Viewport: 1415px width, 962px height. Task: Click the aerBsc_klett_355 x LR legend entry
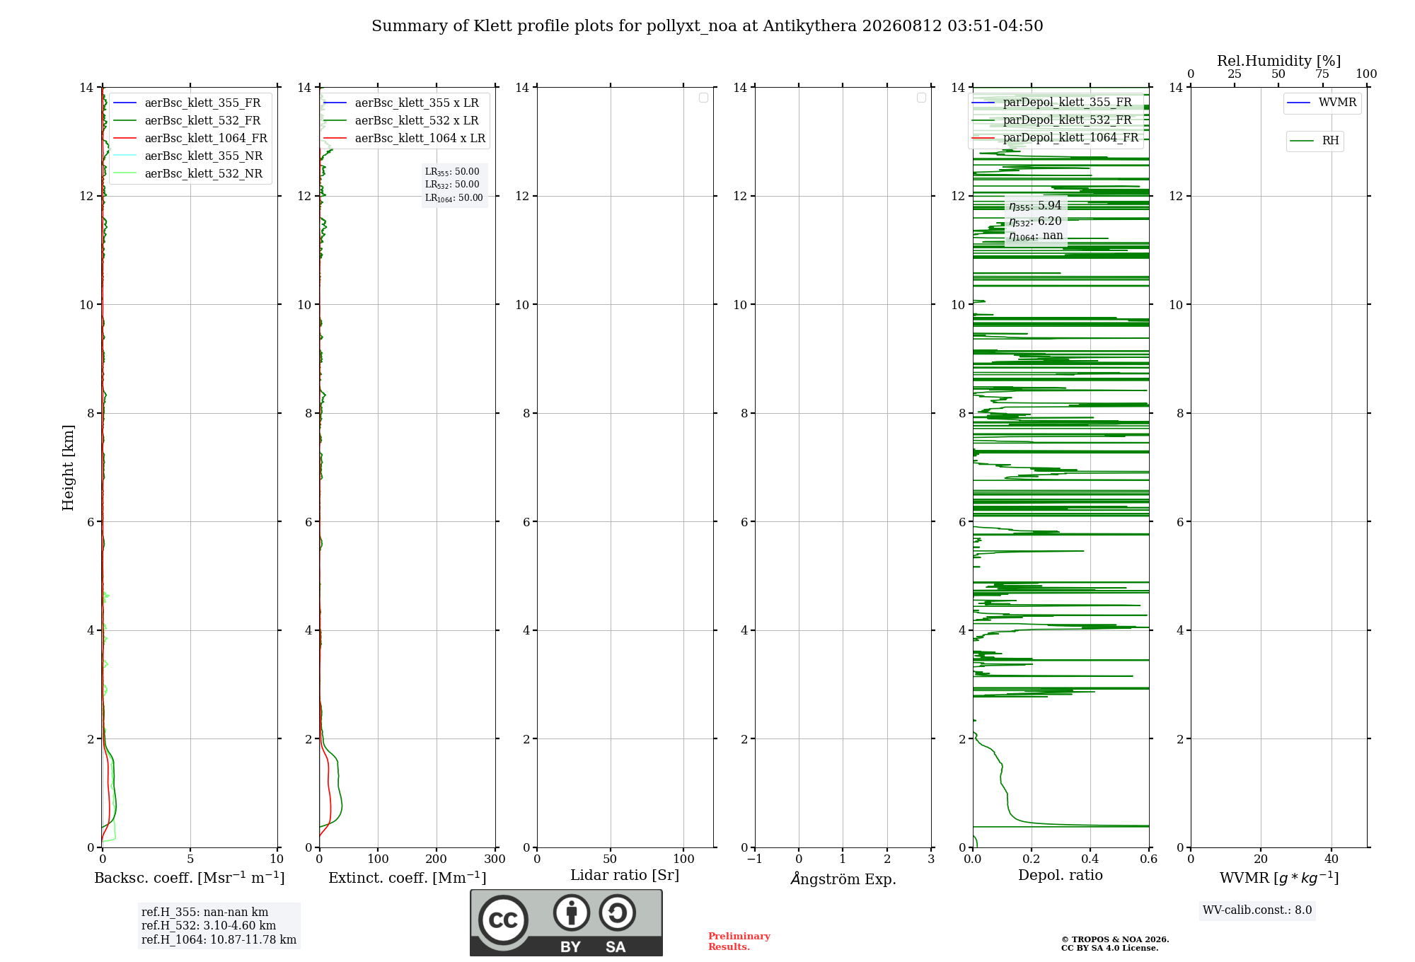point(402,103)
